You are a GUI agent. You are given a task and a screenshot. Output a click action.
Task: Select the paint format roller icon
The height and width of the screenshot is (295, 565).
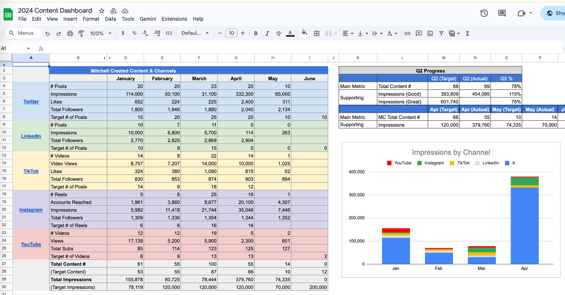81,33
